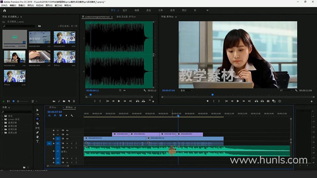The width and height of the screenshot is (317, 178).
Task: Click the Program Monitor playhead on scrub bar
Action: [212, 95]
